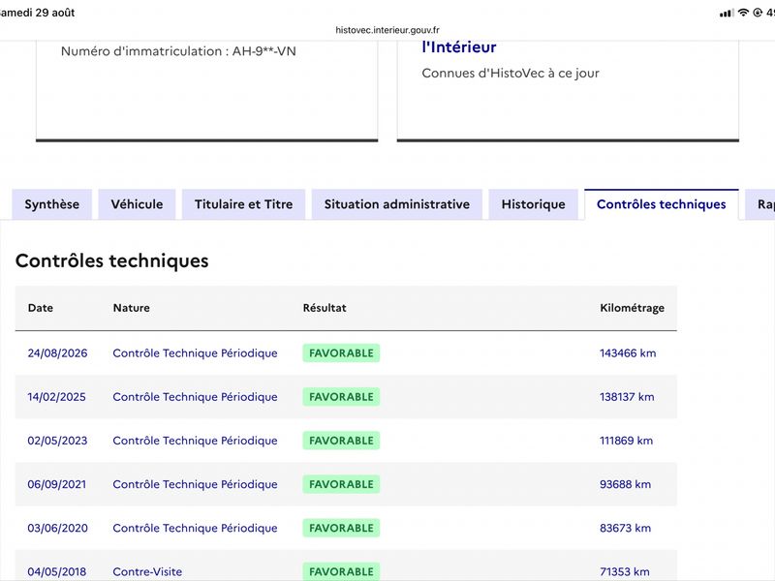Select the date 02/05/2023
The image size is (775, 581).
pos(57,441)
